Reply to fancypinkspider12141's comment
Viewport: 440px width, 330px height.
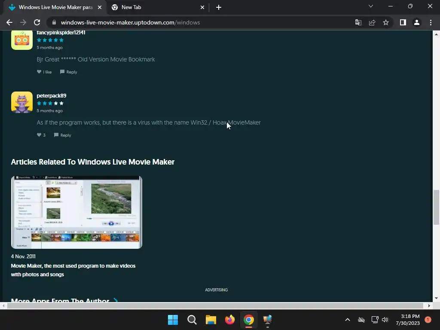[x=68, y=72]
